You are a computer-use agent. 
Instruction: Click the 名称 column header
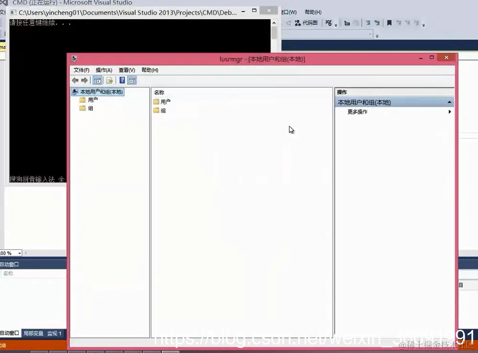159,92
